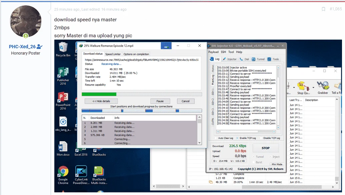The height and width of the screenshot is (195, 345).
Task: Toggle the Disable TCP Log checkbox
Action: click(261, 138)
